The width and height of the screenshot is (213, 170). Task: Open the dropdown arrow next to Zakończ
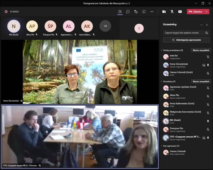coord(207,12)
